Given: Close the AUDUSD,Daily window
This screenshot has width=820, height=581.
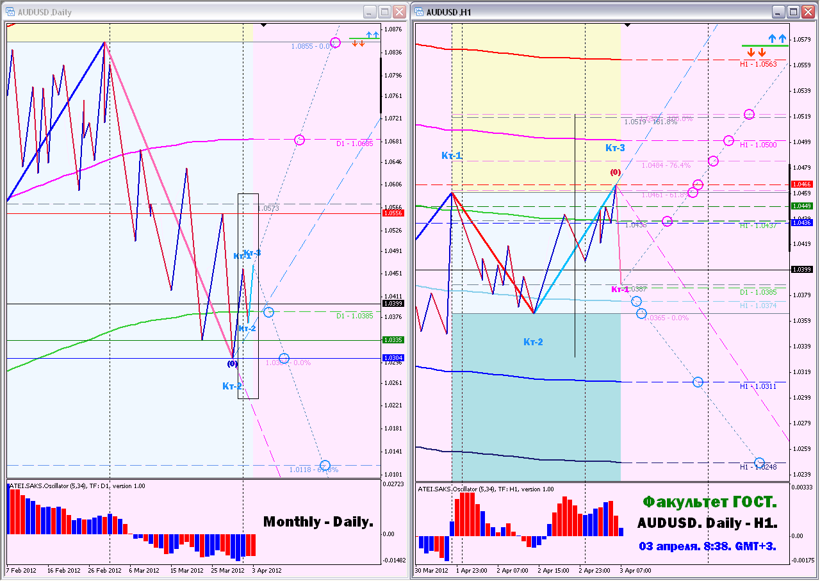Looking at the screenshot, I should (x=399, y=12).
